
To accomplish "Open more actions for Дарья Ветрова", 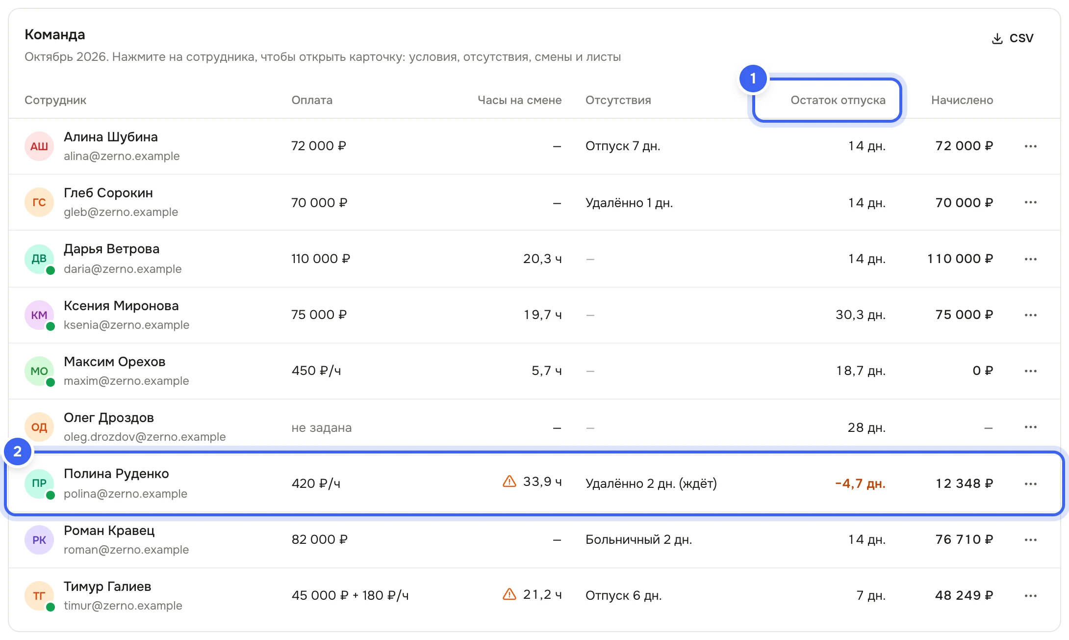I will 1030,259.
